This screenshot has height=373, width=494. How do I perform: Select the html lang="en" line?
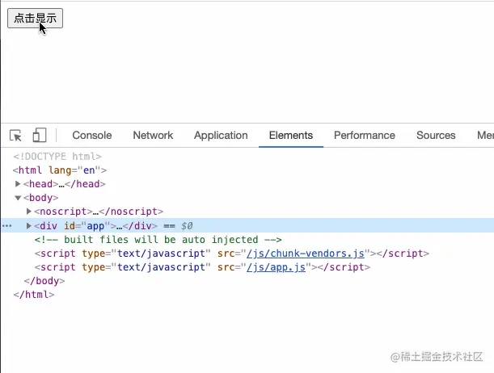(x=60, y=170)
